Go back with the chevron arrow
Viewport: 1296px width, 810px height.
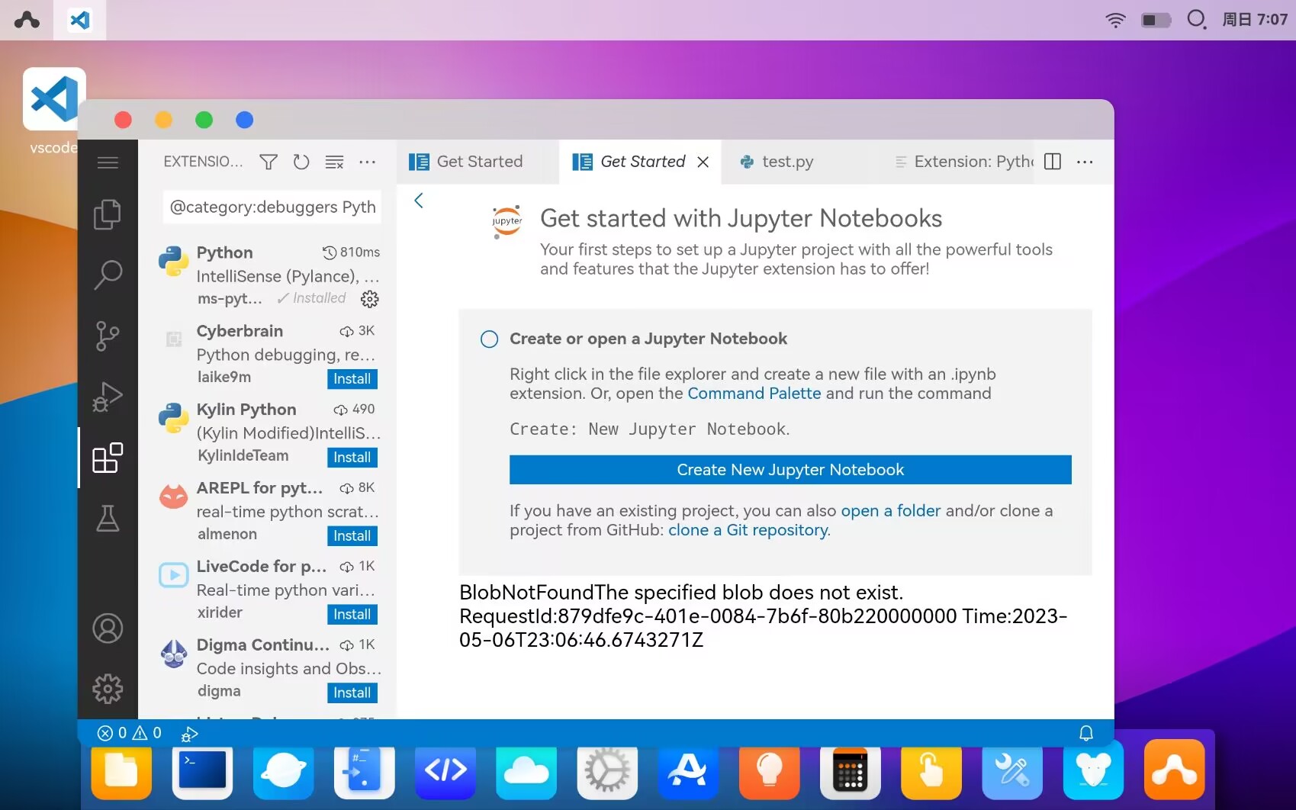[419, 201]
